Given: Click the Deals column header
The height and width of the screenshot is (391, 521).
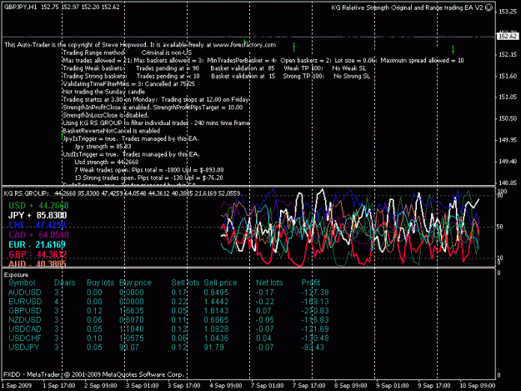Looking at the screenshot, I should pos(64,283).
